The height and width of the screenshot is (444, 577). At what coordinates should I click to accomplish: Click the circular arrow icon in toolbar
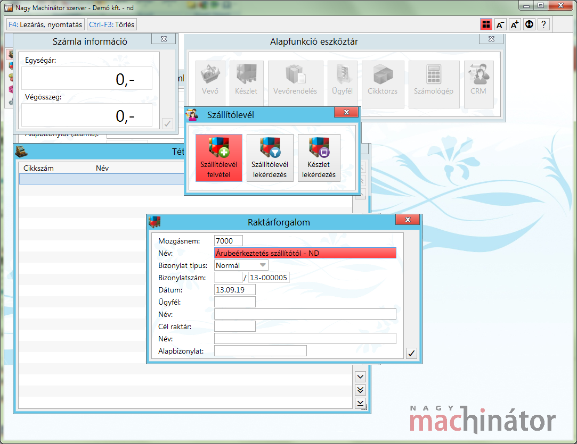coord(529,24)
